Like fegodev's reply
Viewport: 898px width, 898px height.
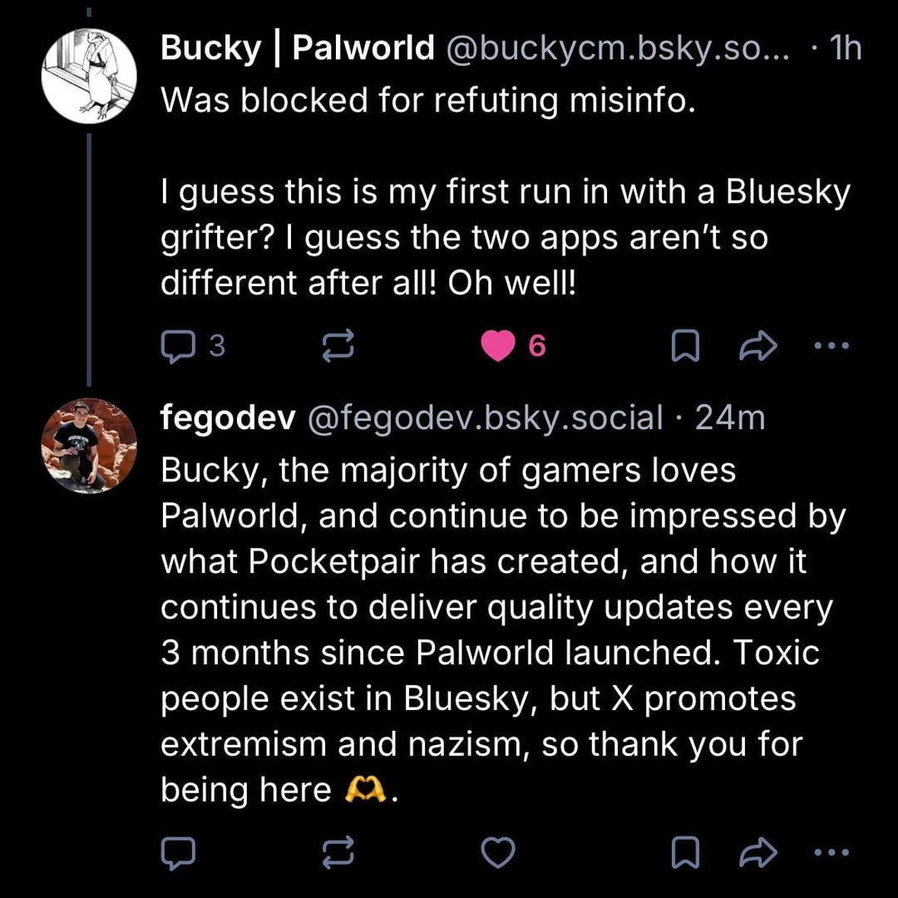499,851
